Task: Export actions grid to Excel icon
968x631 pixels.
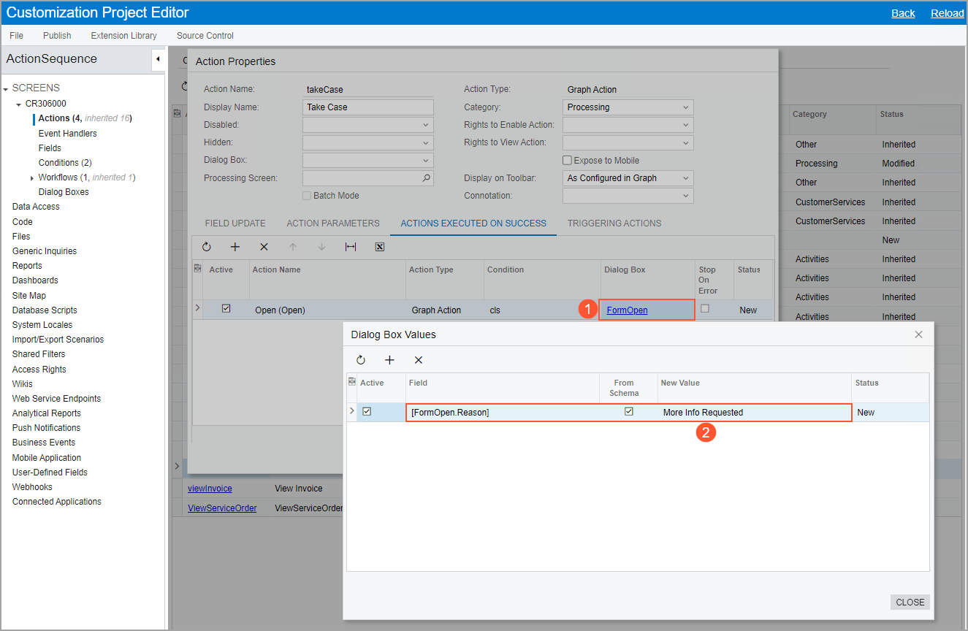Action: pyautogui.click(x=380, y=247)
